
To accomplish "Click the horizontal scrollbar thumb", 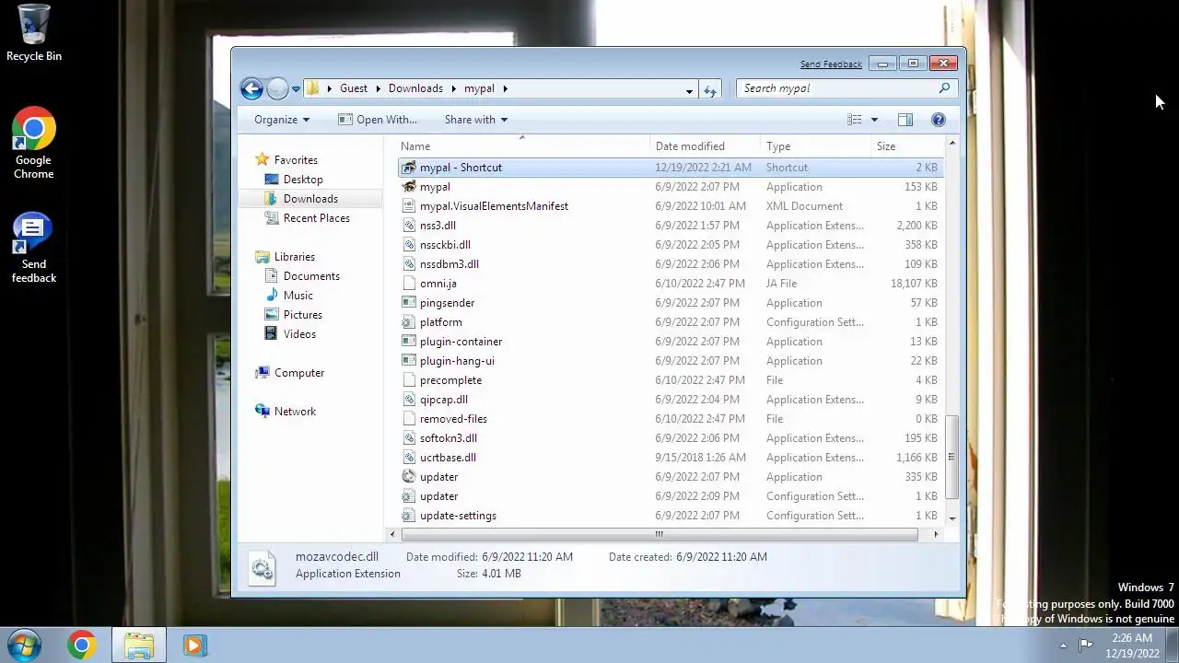I will coord(659,534).
